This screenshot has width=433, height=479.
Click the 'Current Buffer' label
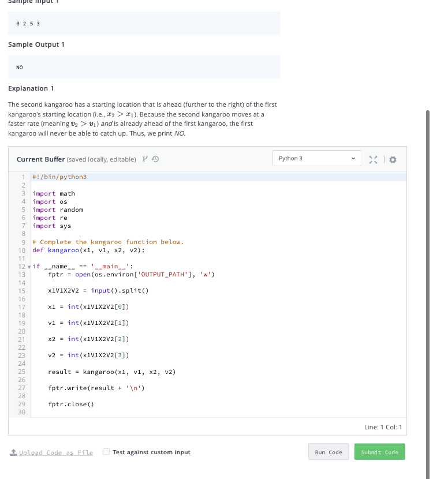[x=40, y=159]
